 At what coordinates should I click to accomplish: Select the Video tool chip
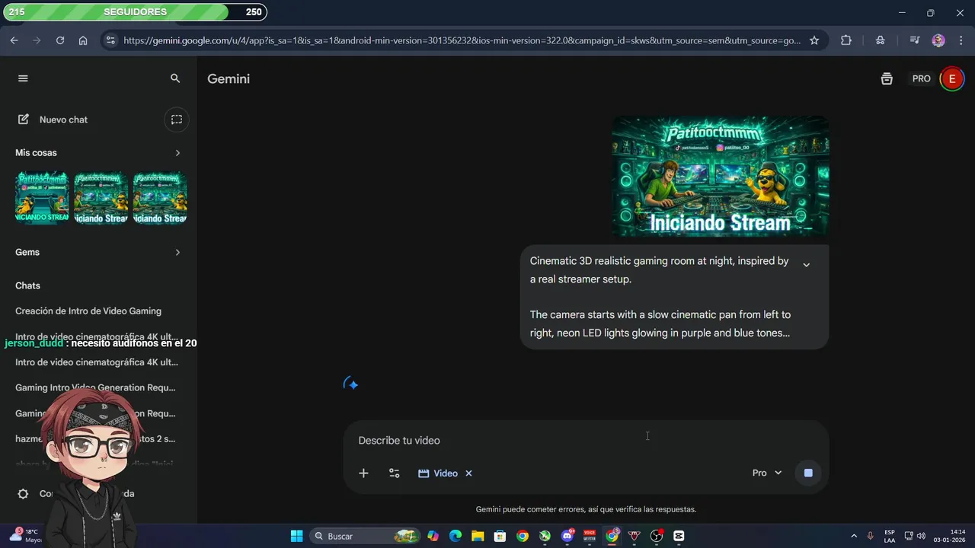tap(438, 473)
